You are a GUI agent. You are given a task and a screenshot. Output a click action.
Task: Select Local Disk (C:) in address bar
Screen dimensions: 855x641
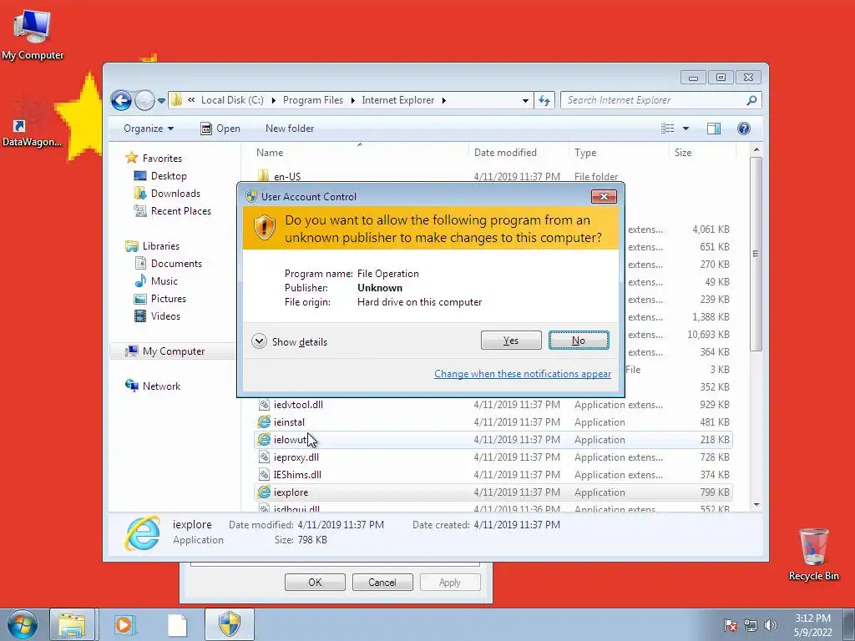(232, 100)
